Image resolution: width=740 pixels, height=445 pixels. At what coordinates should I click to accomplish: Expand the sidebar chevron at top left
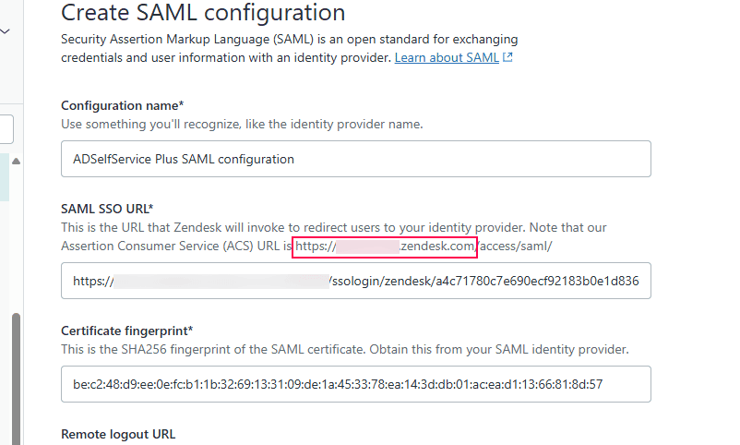click(6, 30)
